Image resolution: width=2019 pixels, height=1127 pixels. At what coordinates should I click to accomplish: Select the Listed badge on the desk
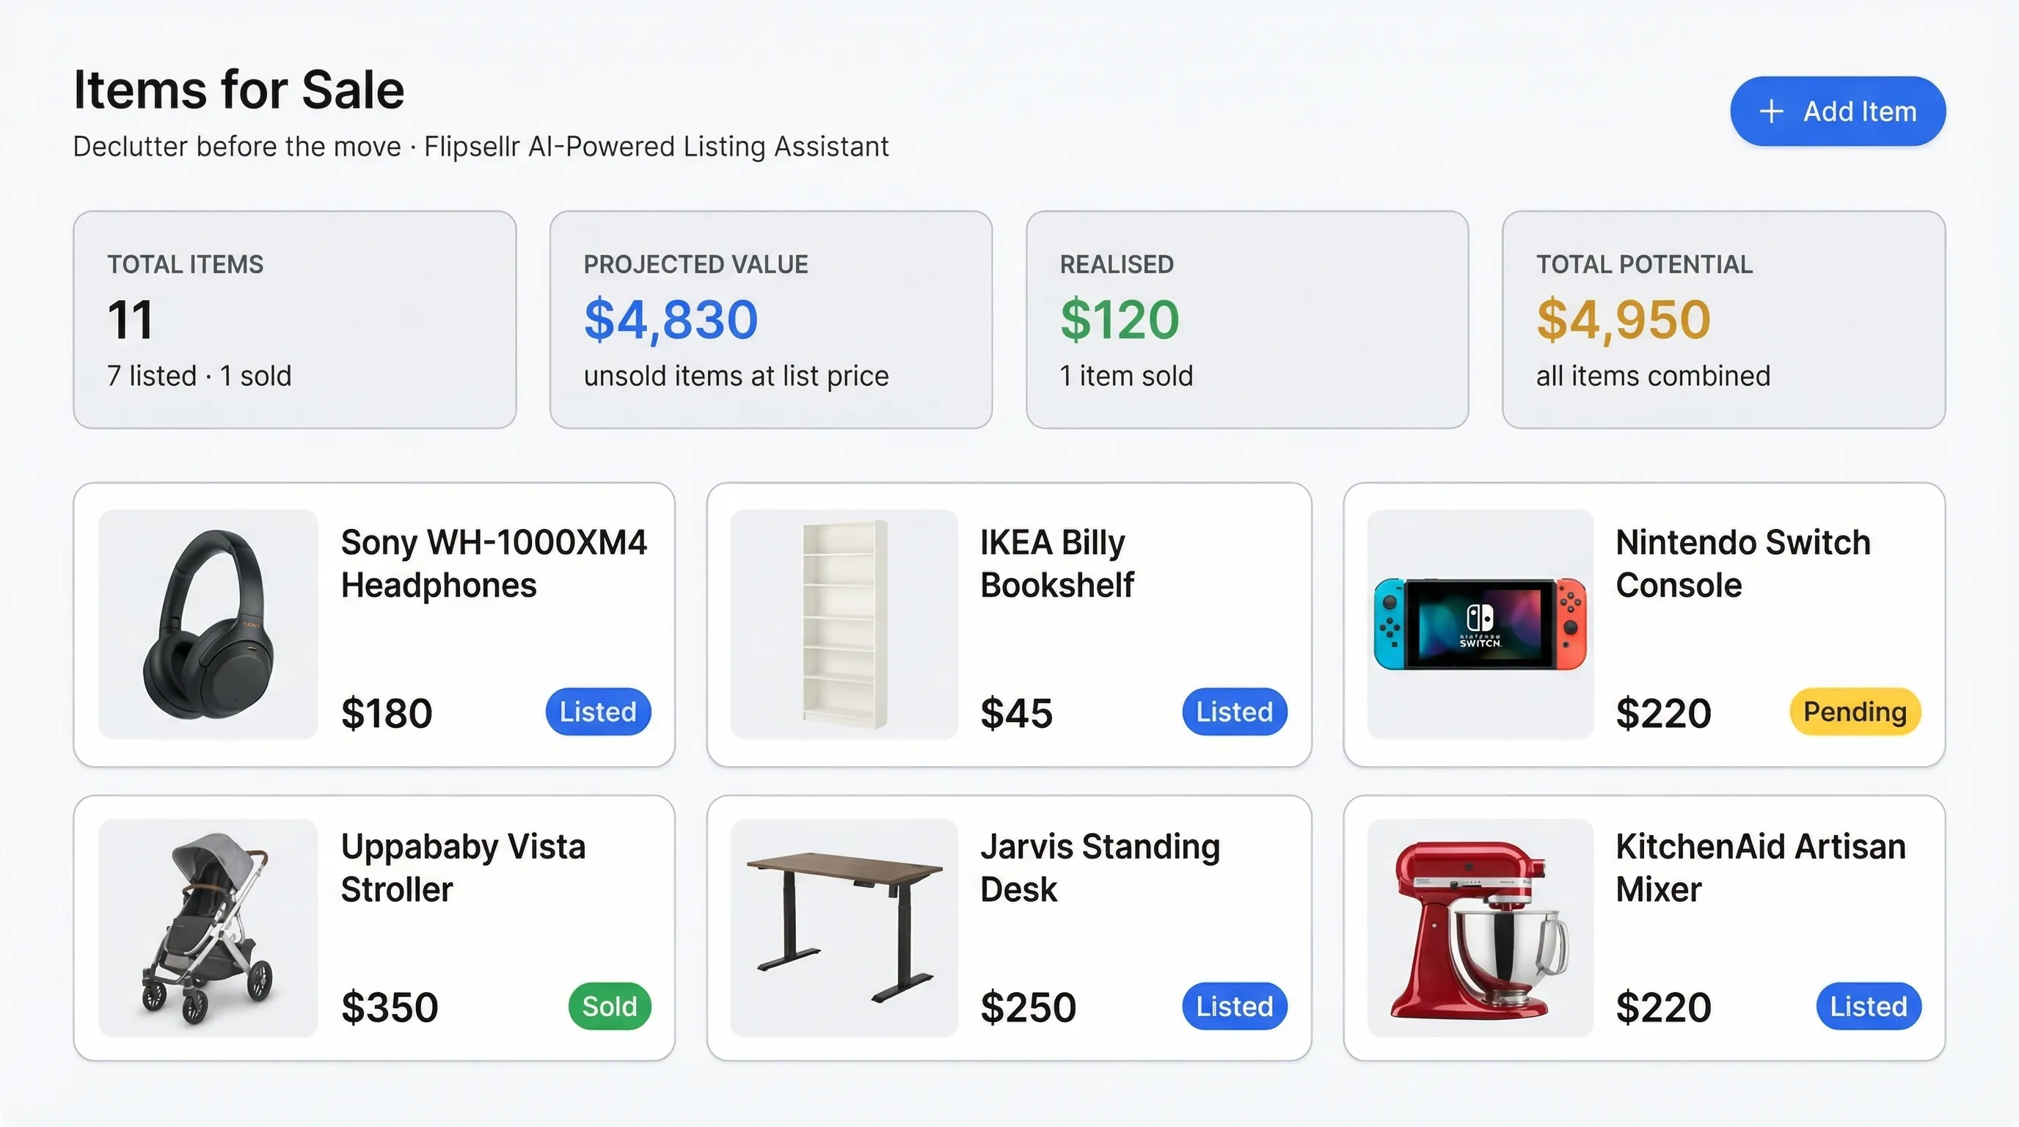(1234, 1005)
